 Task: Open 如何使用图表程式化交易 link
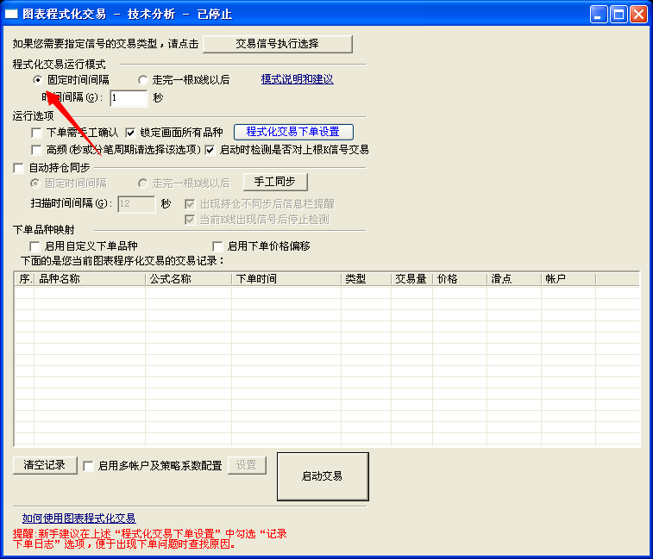point(78,518)
